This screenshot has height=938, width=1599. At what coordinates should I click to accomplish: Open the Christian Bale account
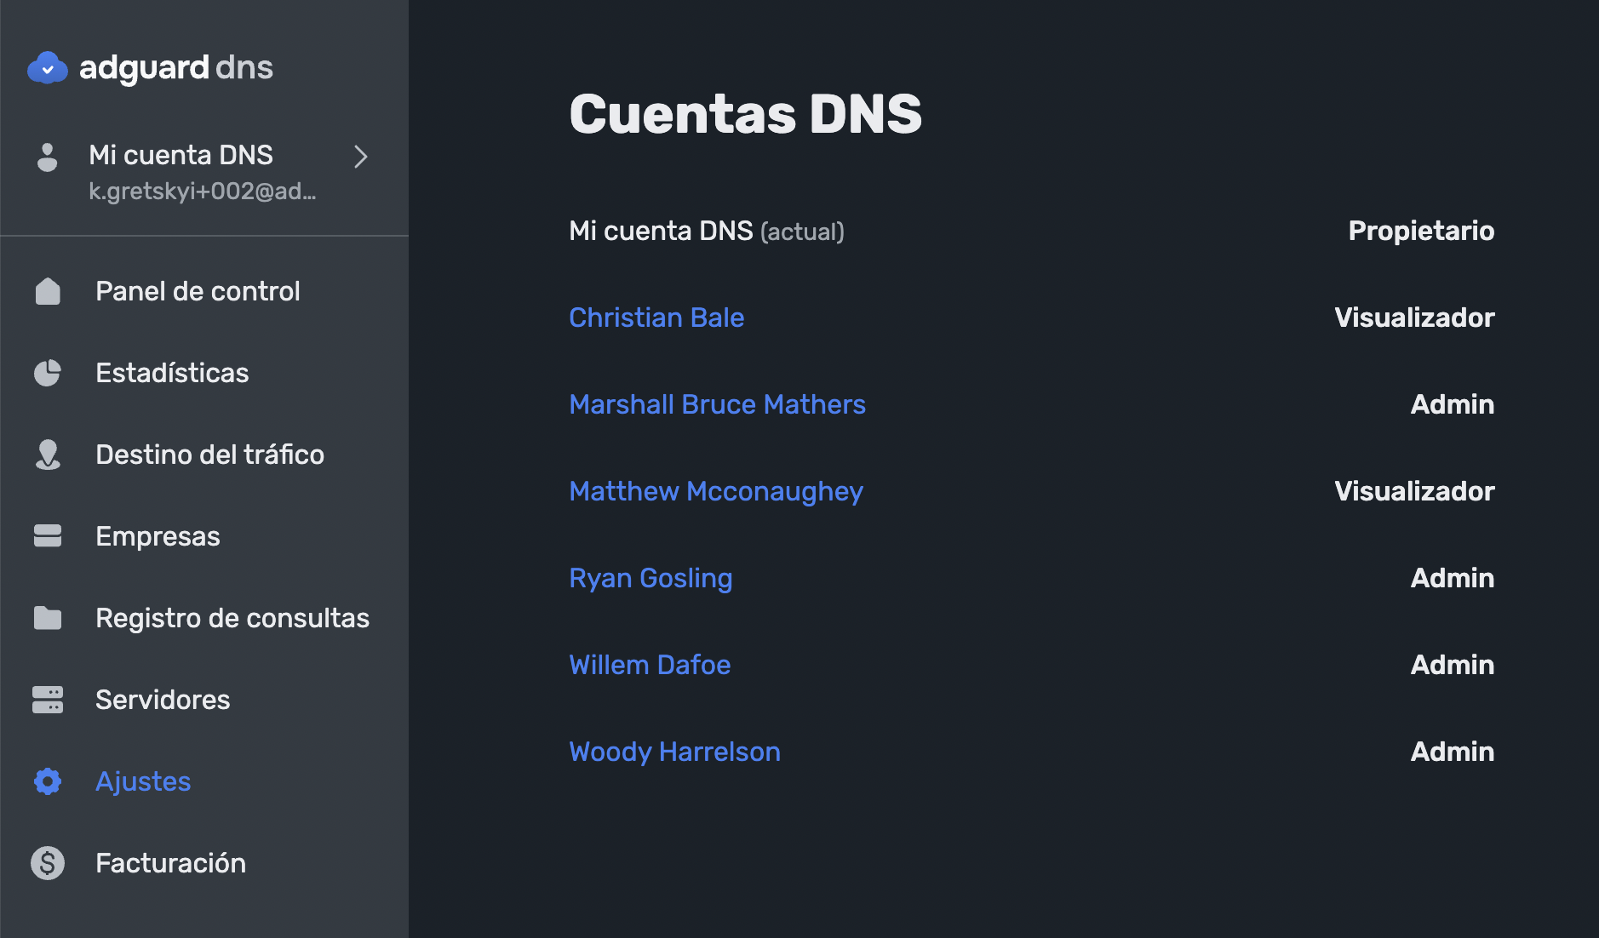tap(656, 317)
